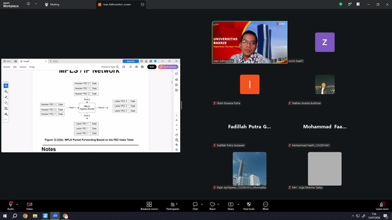Image resolution: width=392 pixels, height=220 pixels.
Task: Open the view layout icon in Zoom header
Action: (x=358, y=4)
